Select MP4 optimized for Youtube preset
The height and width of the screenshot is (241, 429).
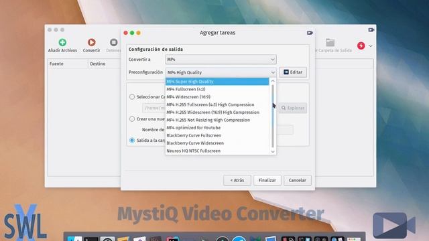pos(217,128)
